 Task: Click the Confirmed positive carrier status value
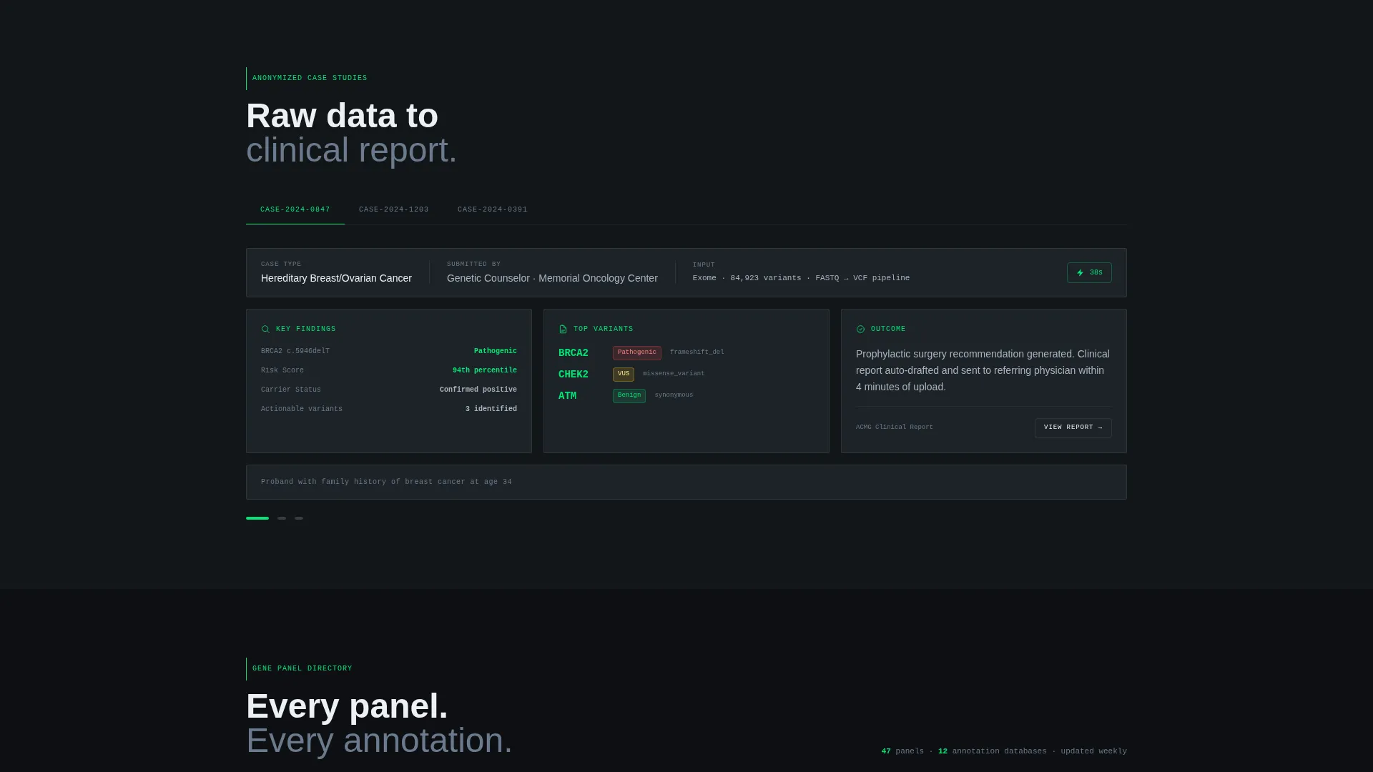(x=478, y=390)
